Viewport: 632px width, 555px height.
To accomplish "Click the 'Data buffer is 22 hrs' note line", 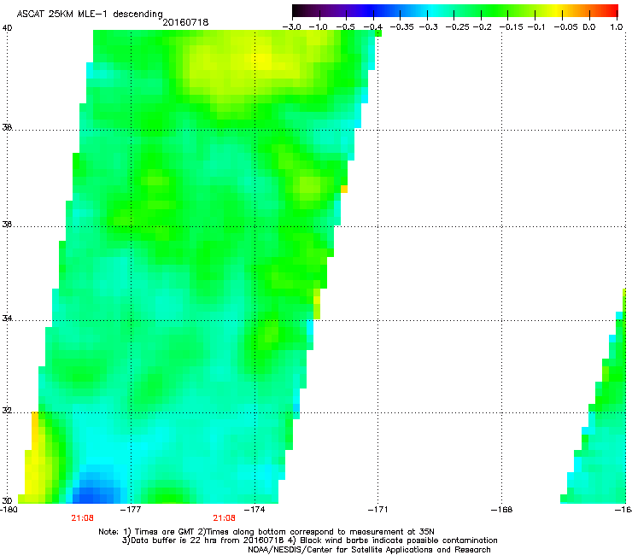I will coord(309,540).
